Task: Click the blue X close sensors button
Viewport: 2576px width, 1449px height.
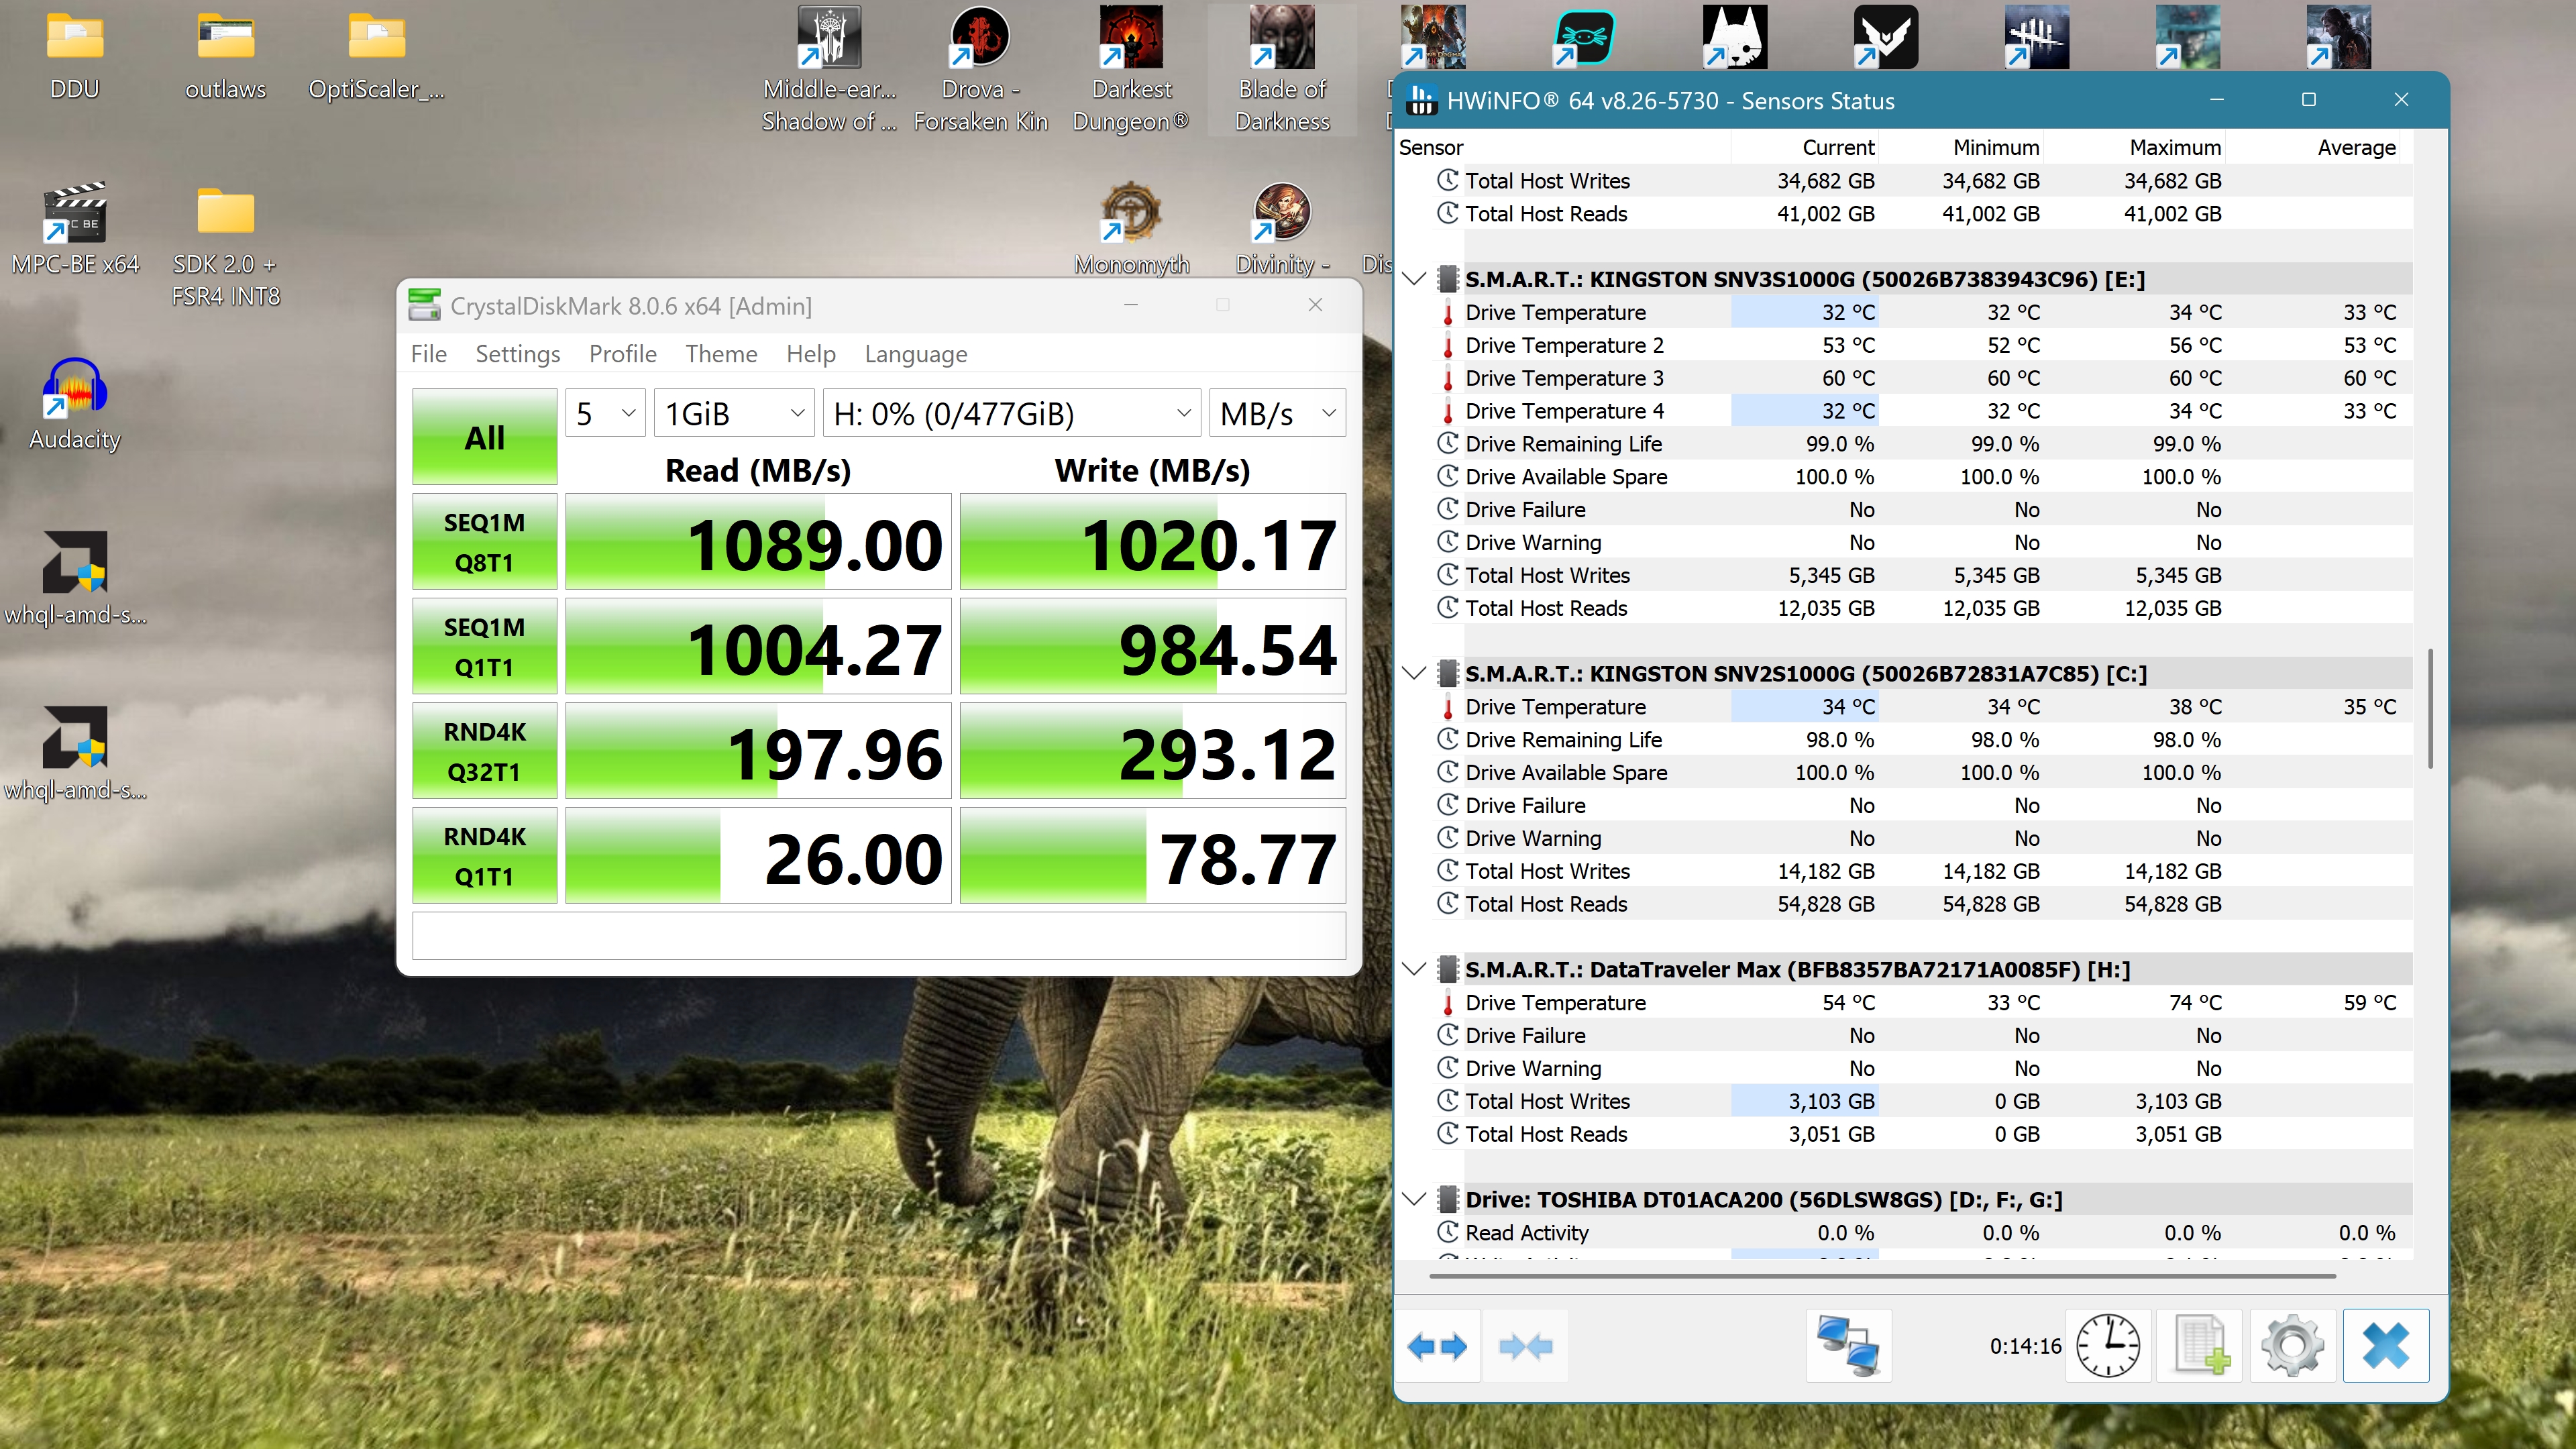Action: (2385, 1346)
